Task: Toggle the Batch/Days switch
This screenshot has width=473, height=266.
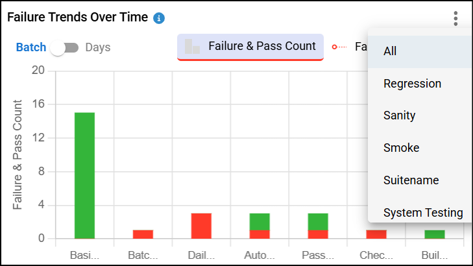Action: point(65,47)
